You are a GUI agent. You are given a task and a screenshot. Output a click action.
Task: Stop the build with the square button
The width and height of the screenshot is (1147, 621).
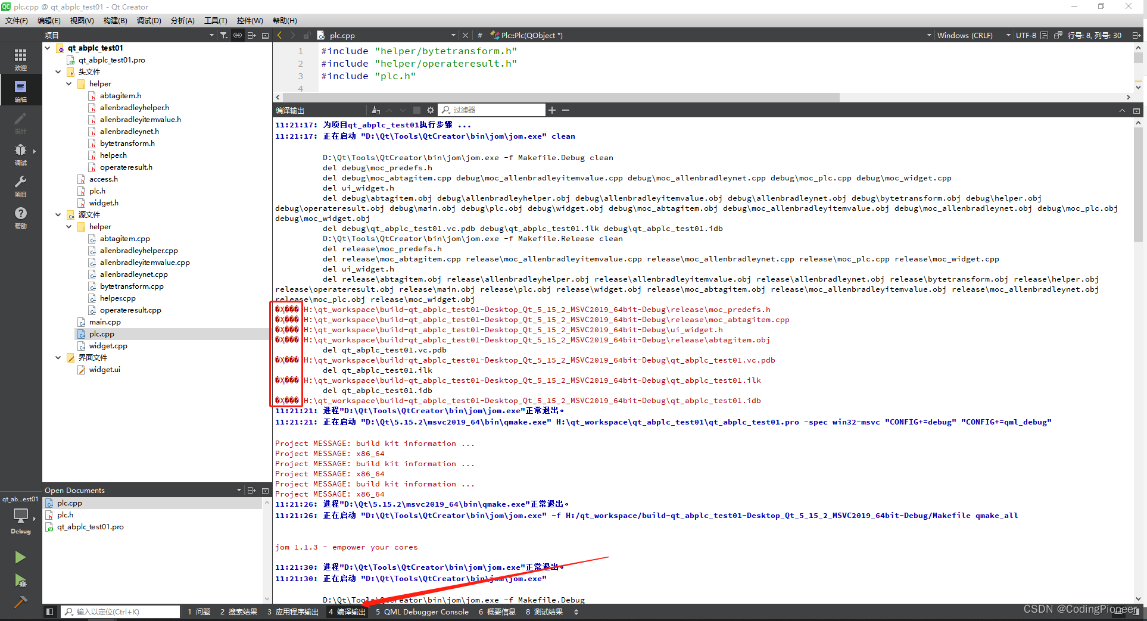click(416, 110)
